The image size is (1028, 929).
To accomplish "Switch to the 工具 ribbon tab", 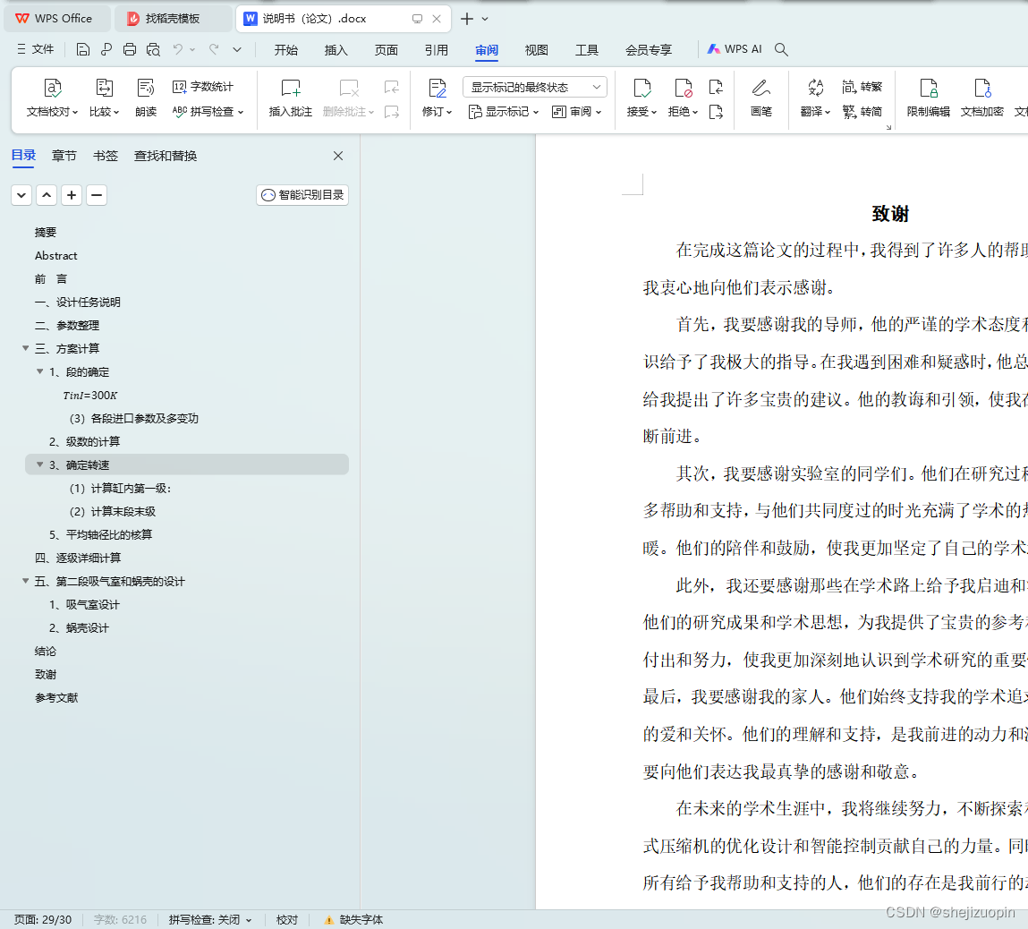I will click(x=587, y=50).
